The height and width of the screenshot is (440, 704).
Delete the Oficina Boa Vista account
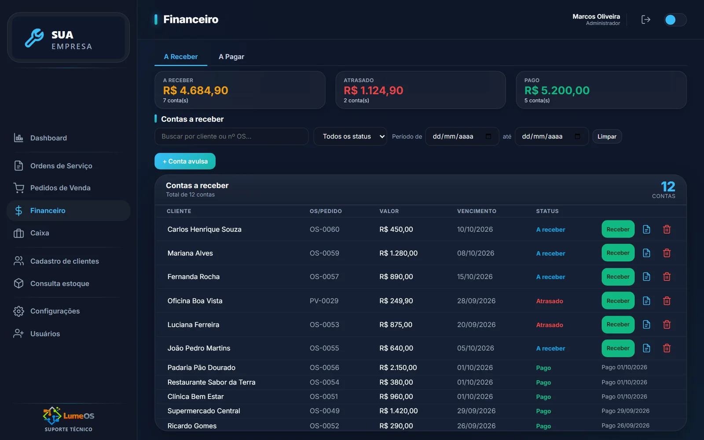667,301
